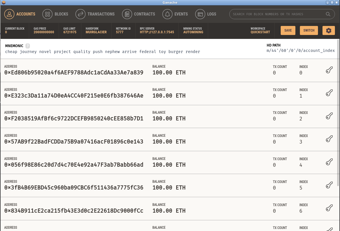Image resolution: width=340 pixels, height=231 pixels.
Task: Click the AUTOMINING status value
Action: 193,32
